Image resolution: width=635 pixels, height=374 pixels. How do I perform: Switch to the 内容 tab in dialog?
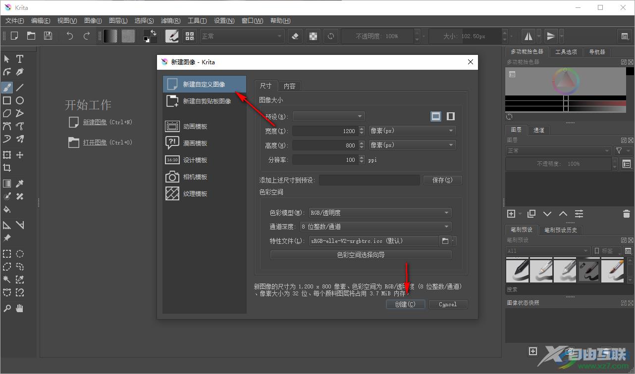(x=290, y=86)
